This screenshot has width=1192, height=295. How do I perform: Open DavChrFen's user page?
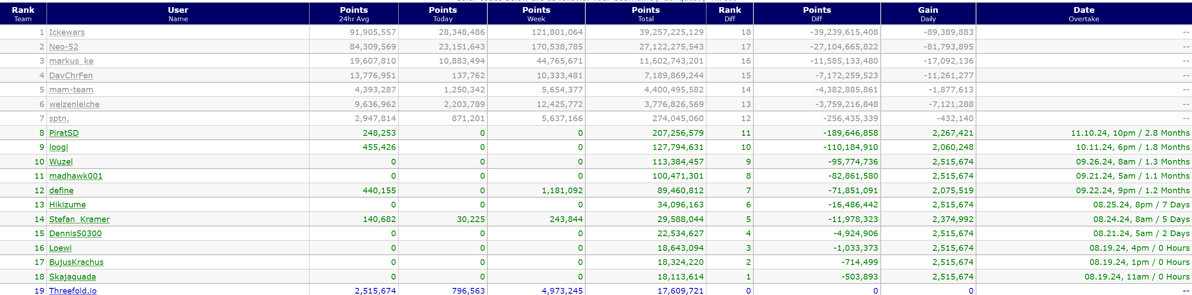click(71, 75)
